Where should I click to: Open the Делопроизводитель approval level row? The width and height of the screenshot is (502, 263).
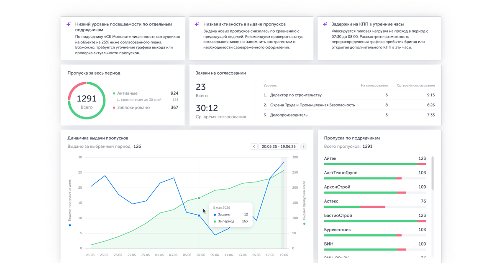288,115
